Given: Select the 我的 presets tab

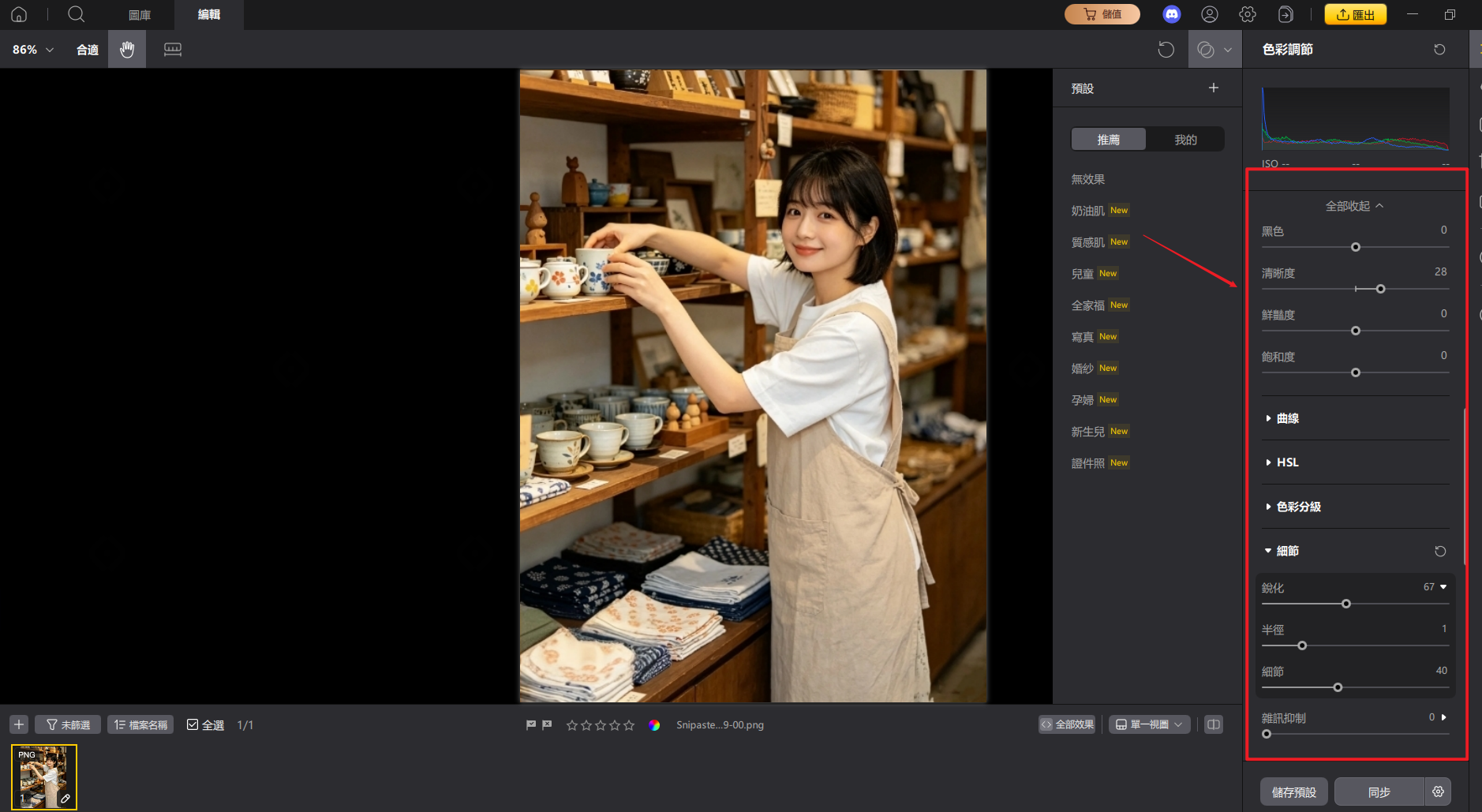Looking at the screenshot, I should [1184, 139].
